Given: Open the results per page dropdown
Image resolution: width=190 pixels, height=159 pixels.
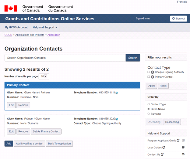Looking at the screenshot, I should (x=44, y=76).
